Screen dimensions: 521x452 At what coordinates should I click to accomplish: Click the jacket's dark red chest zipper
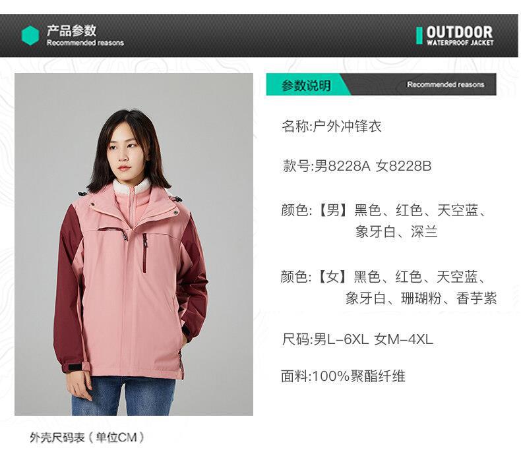pos(144,253)
